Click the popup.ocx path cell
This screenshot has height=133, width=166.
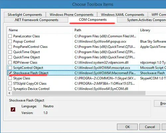click(100, 42)
